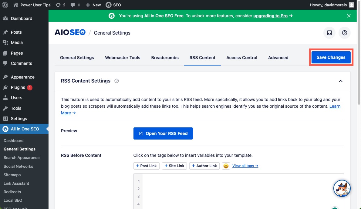
Task: Open the Access Control tab
Action: (x=241, y=57)
